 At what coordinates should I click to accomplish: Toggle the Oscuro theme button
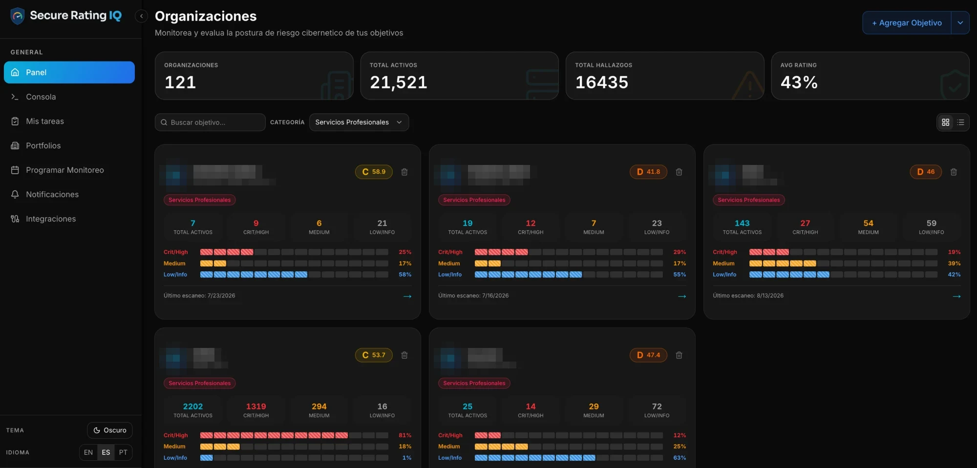pyautogui.click(x=110, y=430)
